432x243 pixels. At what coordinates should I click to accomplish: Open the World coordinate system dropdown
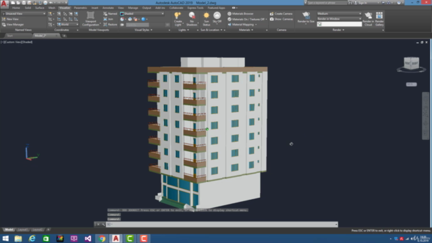point(67,24)
